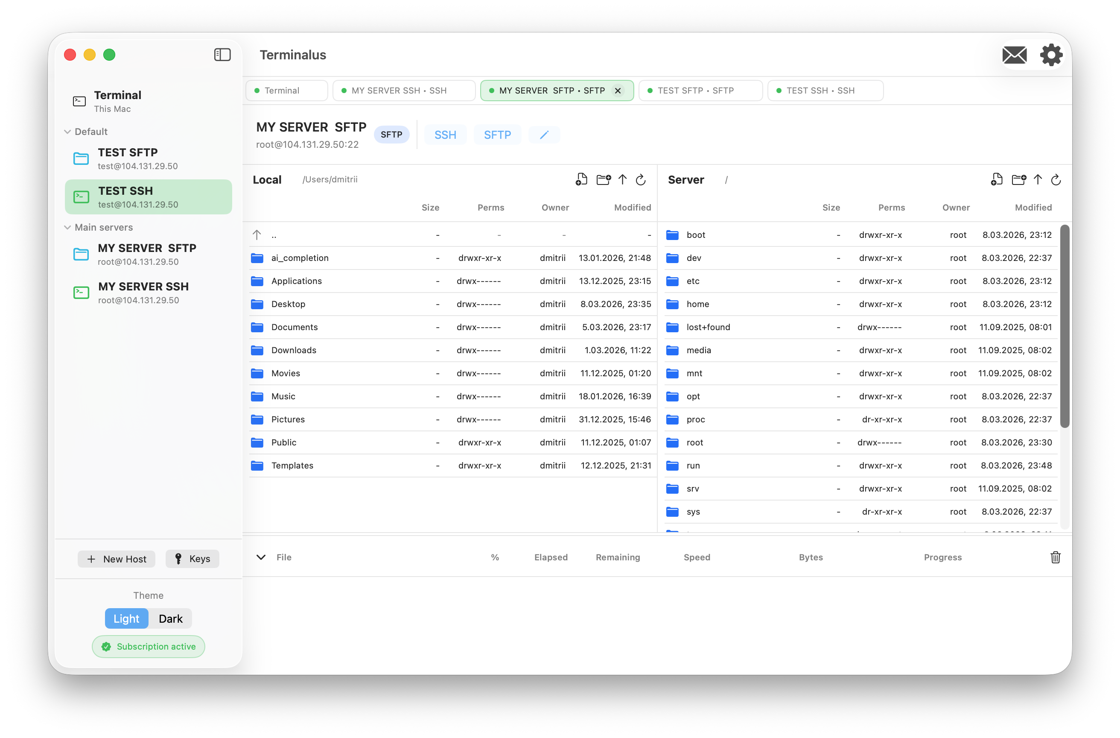
Task: Select the Light theme option
Action: 126,618
